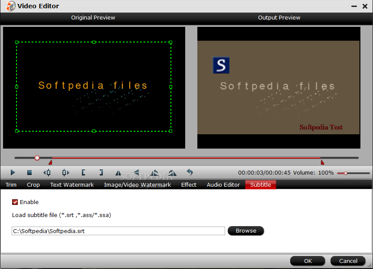Click the subtitle file path field
This screenshot has height=269, width=373.
(118, 231)
